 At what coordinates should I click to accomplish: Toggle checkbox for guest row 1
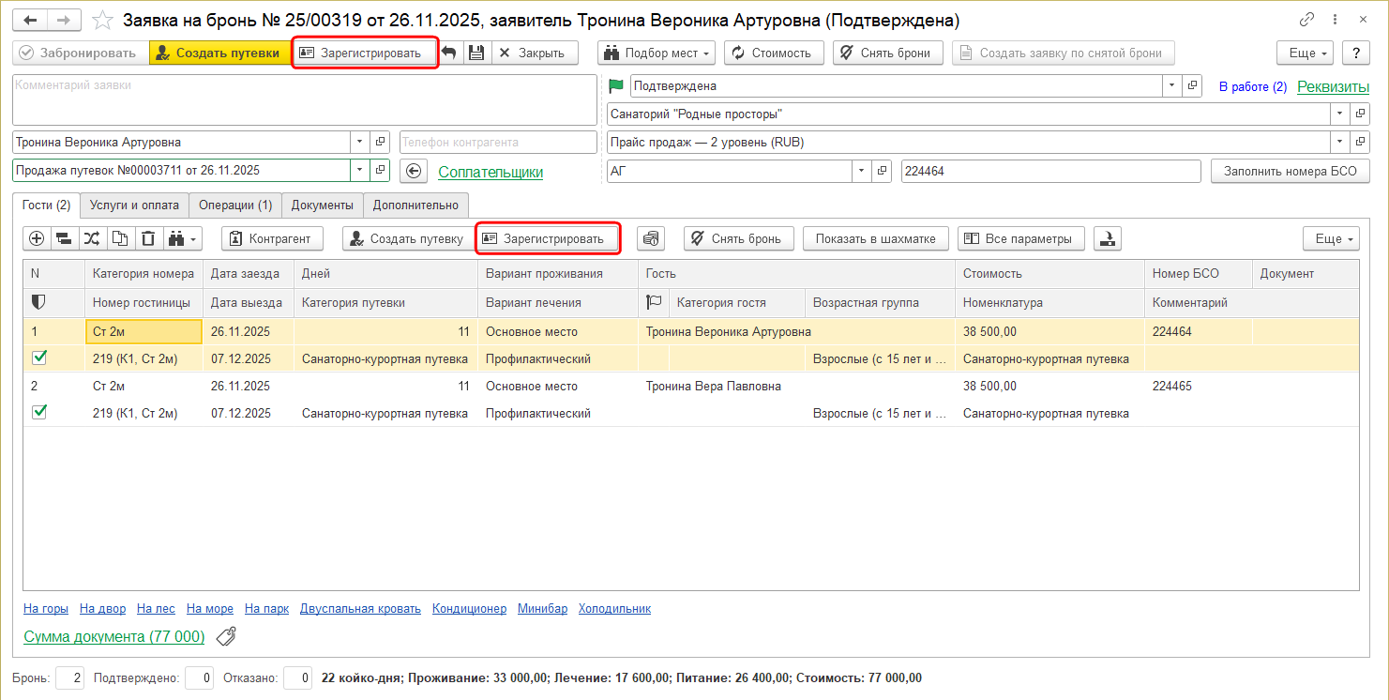point(39,358)
